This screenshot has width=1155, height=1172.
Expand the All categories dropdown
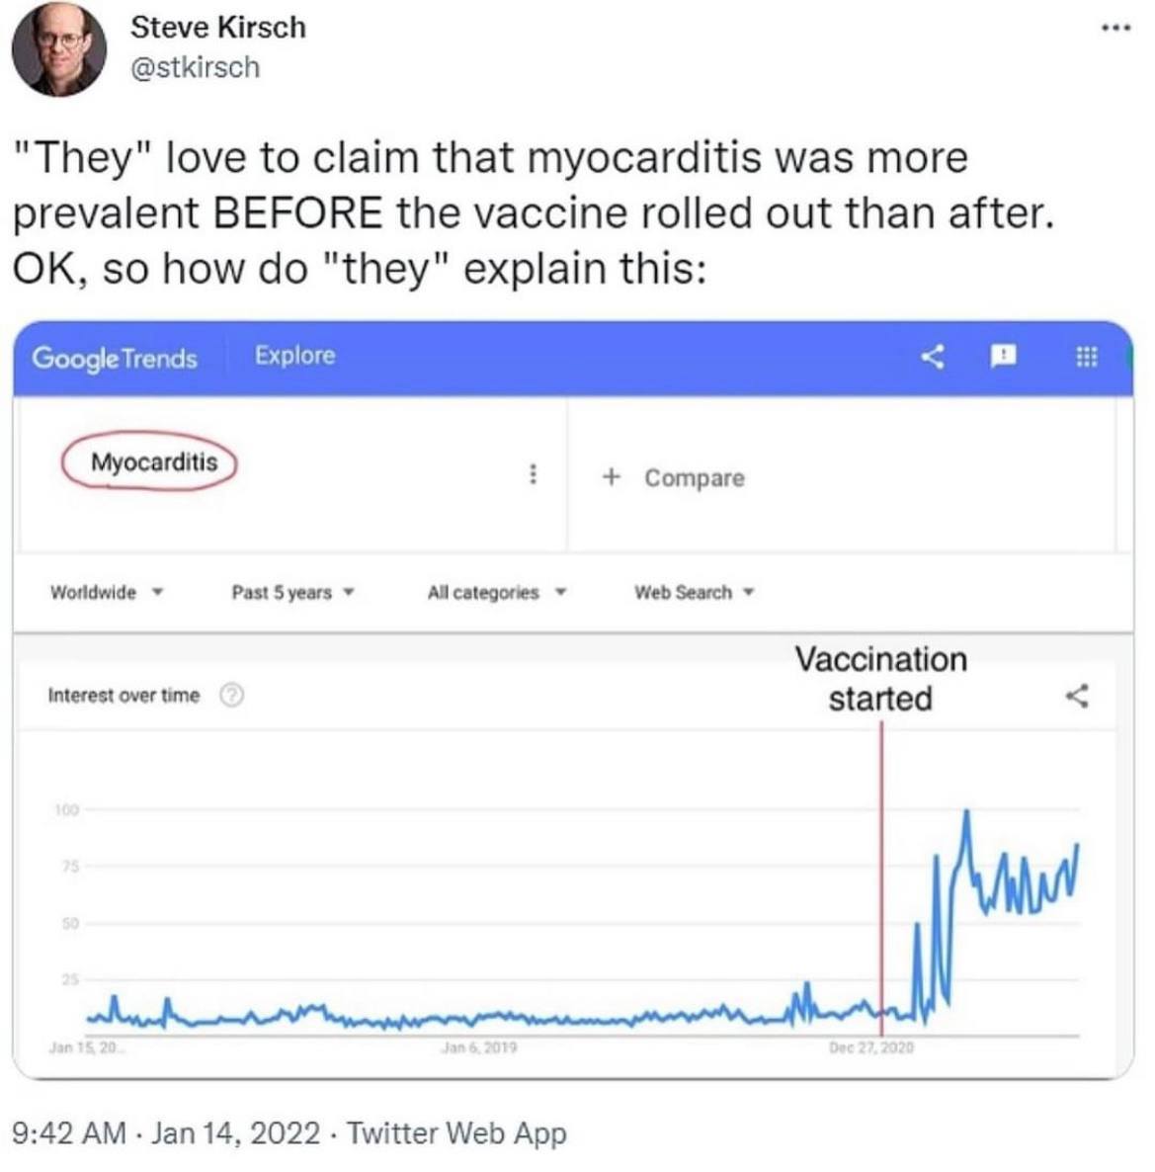(x=496, y=592)
